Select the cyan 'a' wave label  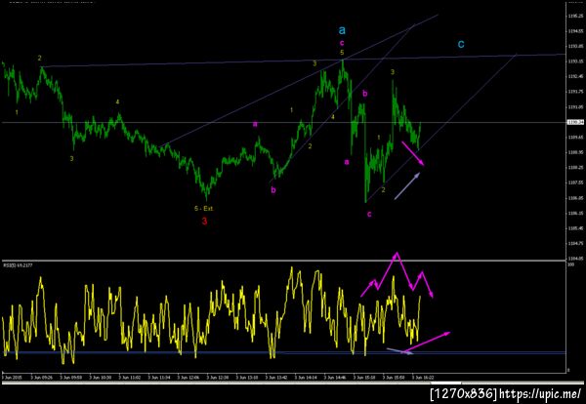pyautogui.click(x=342, y=30)
